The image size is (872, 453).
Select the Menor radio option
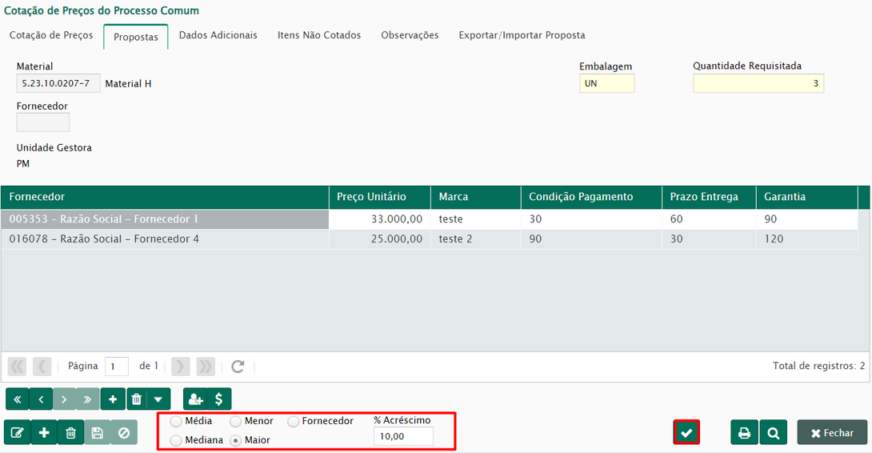pos(236,421)
